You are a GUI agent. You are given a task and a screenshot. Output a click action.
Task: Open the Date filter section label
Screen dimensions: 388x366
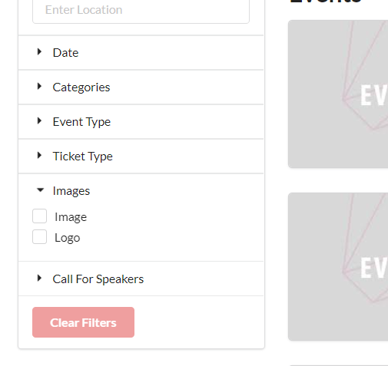[x=65, y=53]
